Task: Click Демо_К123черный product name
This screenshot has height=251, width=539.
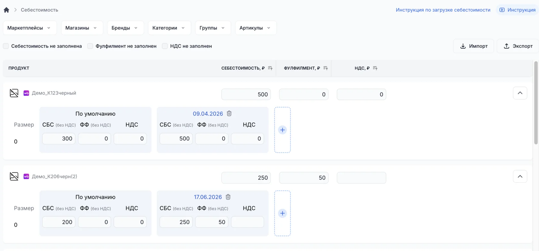Action: coord(54,93)
